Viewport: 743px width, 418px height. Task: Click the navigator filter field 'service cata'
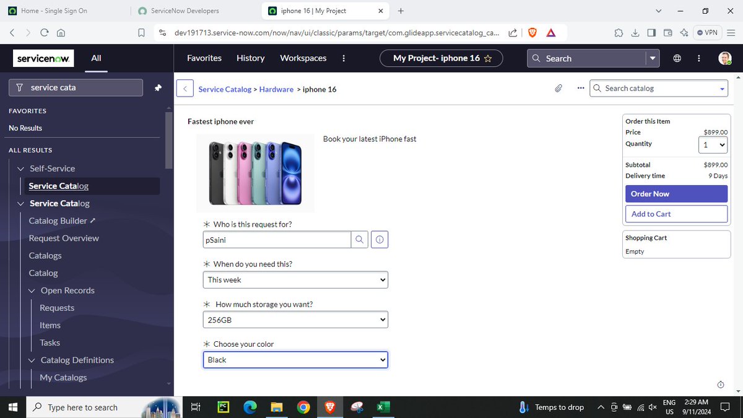[x=76, y=88]
